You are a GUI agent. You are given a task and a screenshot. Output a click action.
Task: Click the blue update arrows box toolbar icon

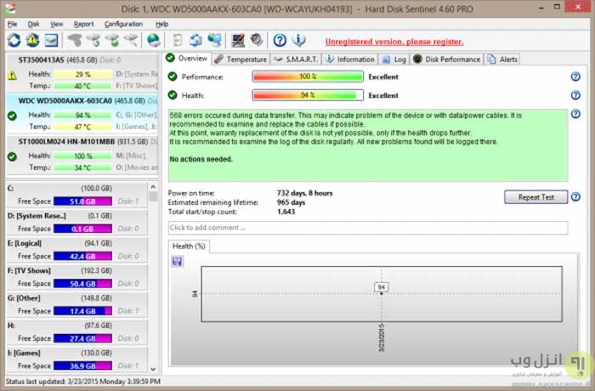[195, 40]
